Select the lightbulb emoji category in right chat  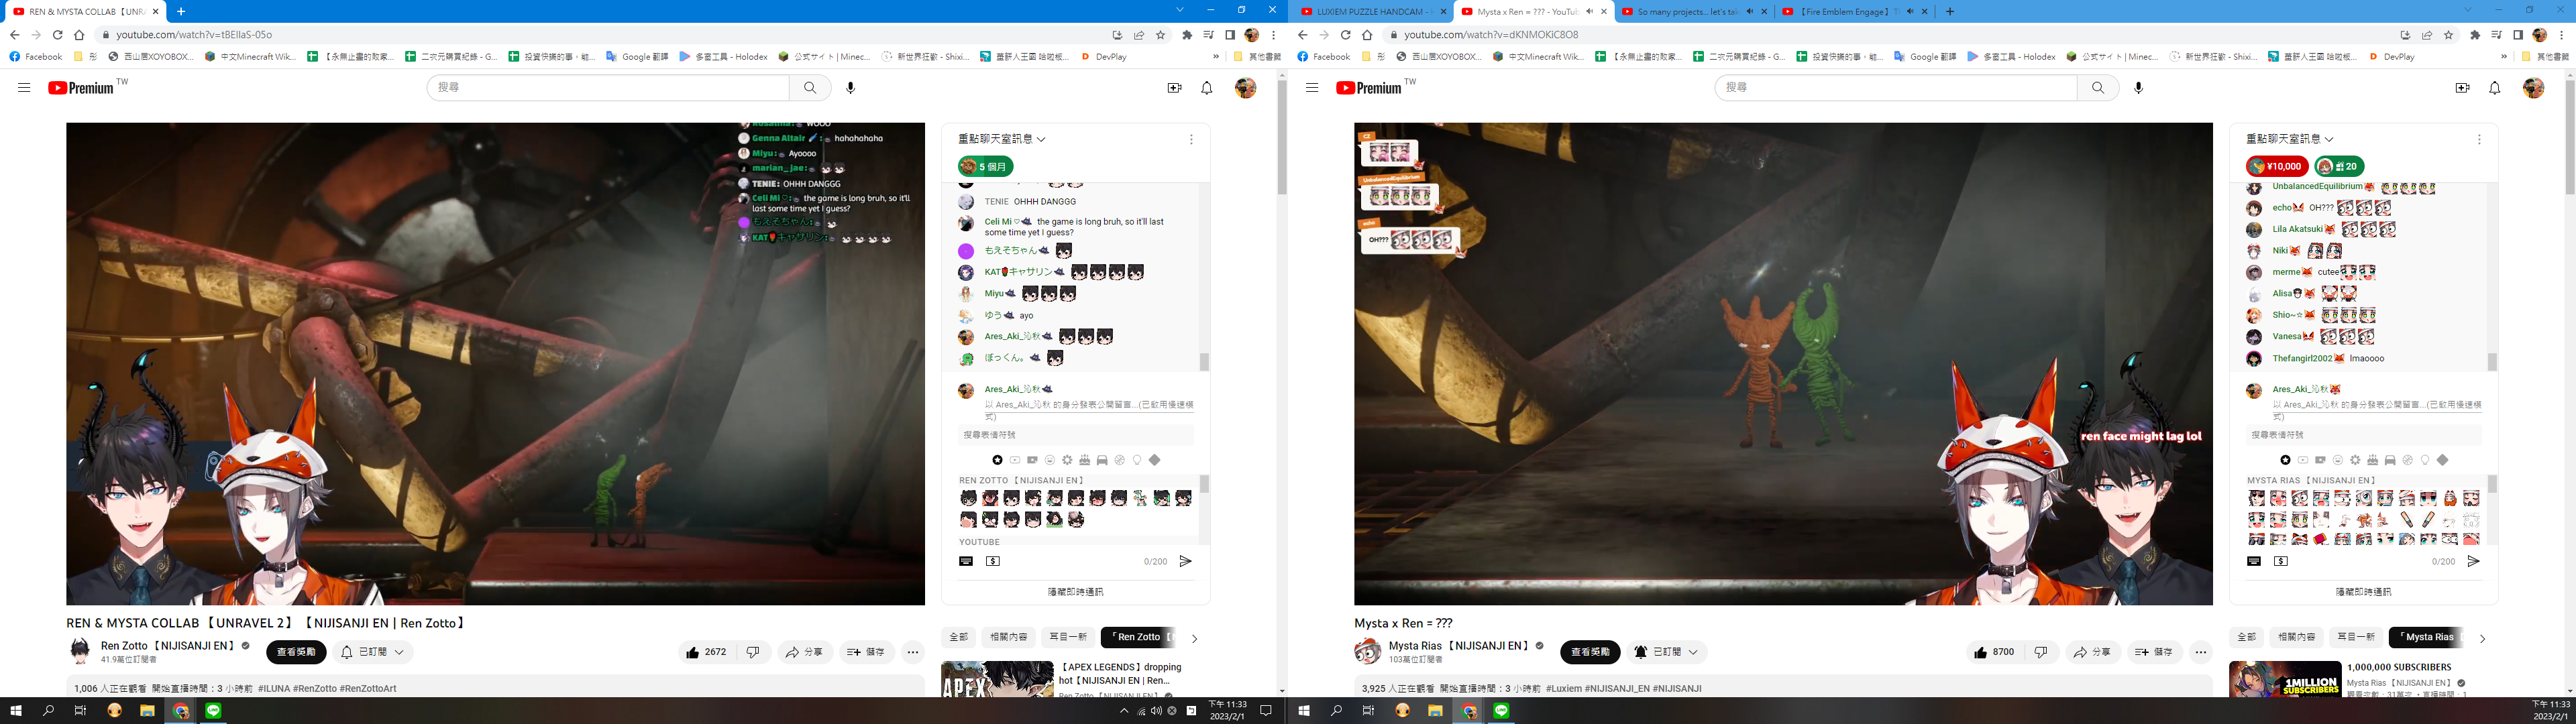(x=2425, y=460)
